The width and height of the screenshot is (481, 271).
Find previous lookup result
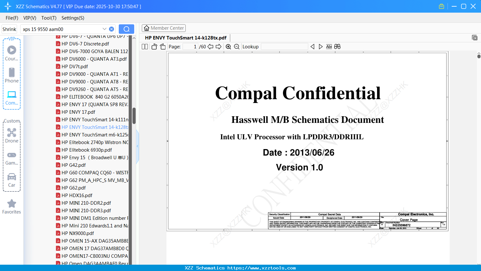coord(312,46)
